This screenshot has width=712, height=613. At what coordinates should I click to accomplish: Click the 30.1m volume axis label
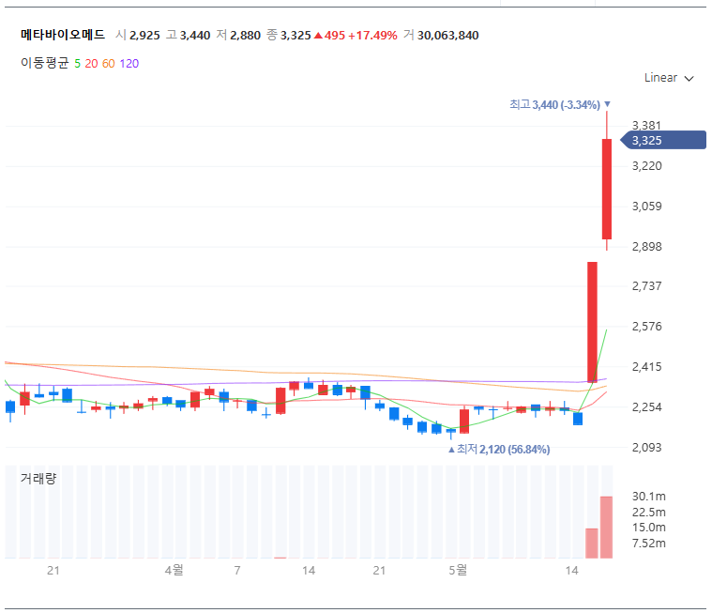(x=648, y=497)
